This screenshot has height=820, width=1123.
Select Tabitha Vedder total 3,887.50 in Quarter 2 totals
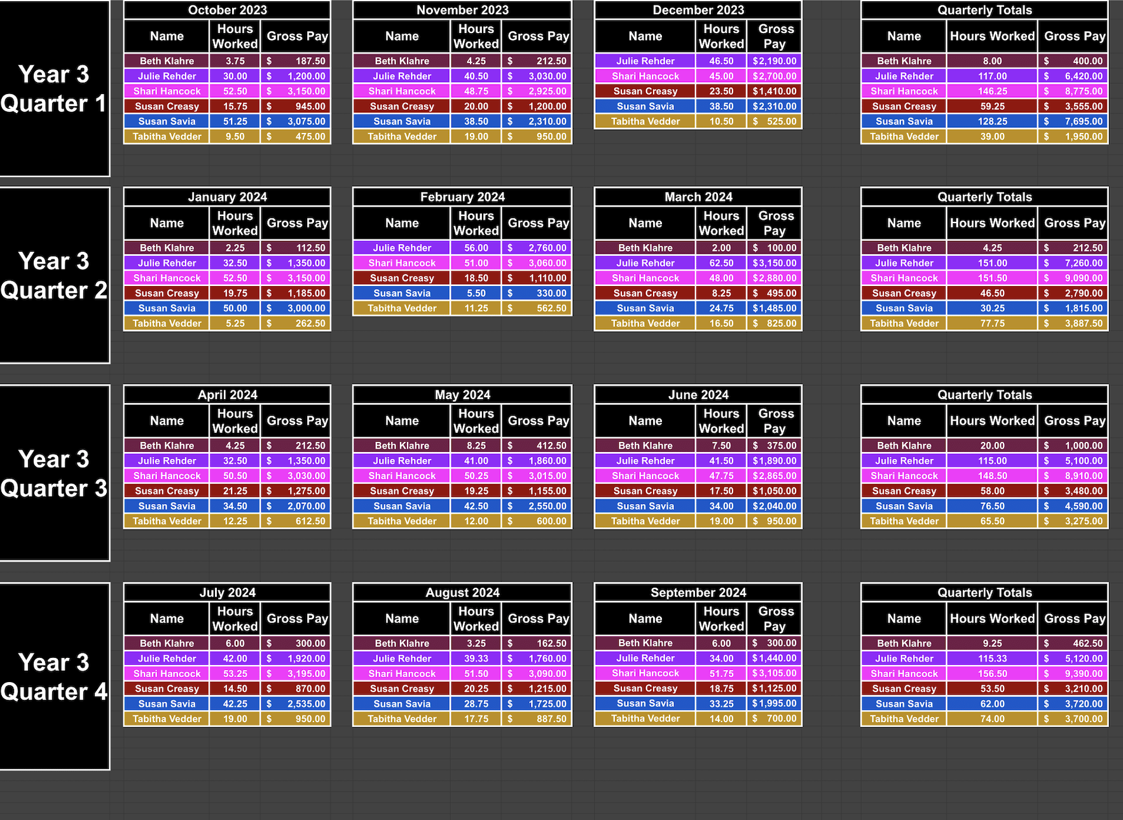[x=1074, y=324]
